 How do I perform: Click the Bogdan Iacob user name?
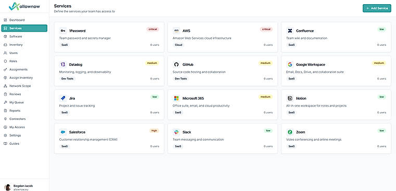click(x=23, y=186)
